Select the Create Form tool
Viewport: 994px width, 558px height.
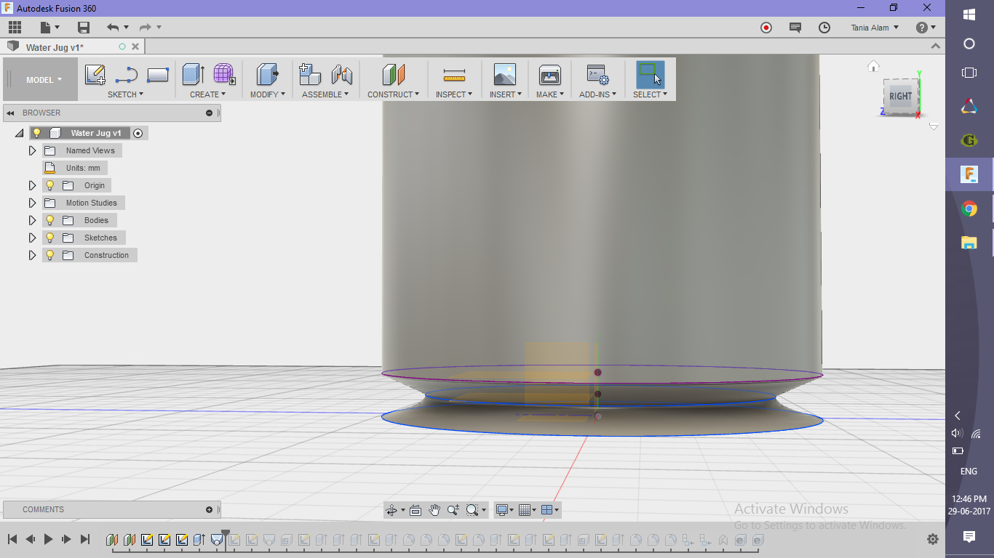click(224, 75)
